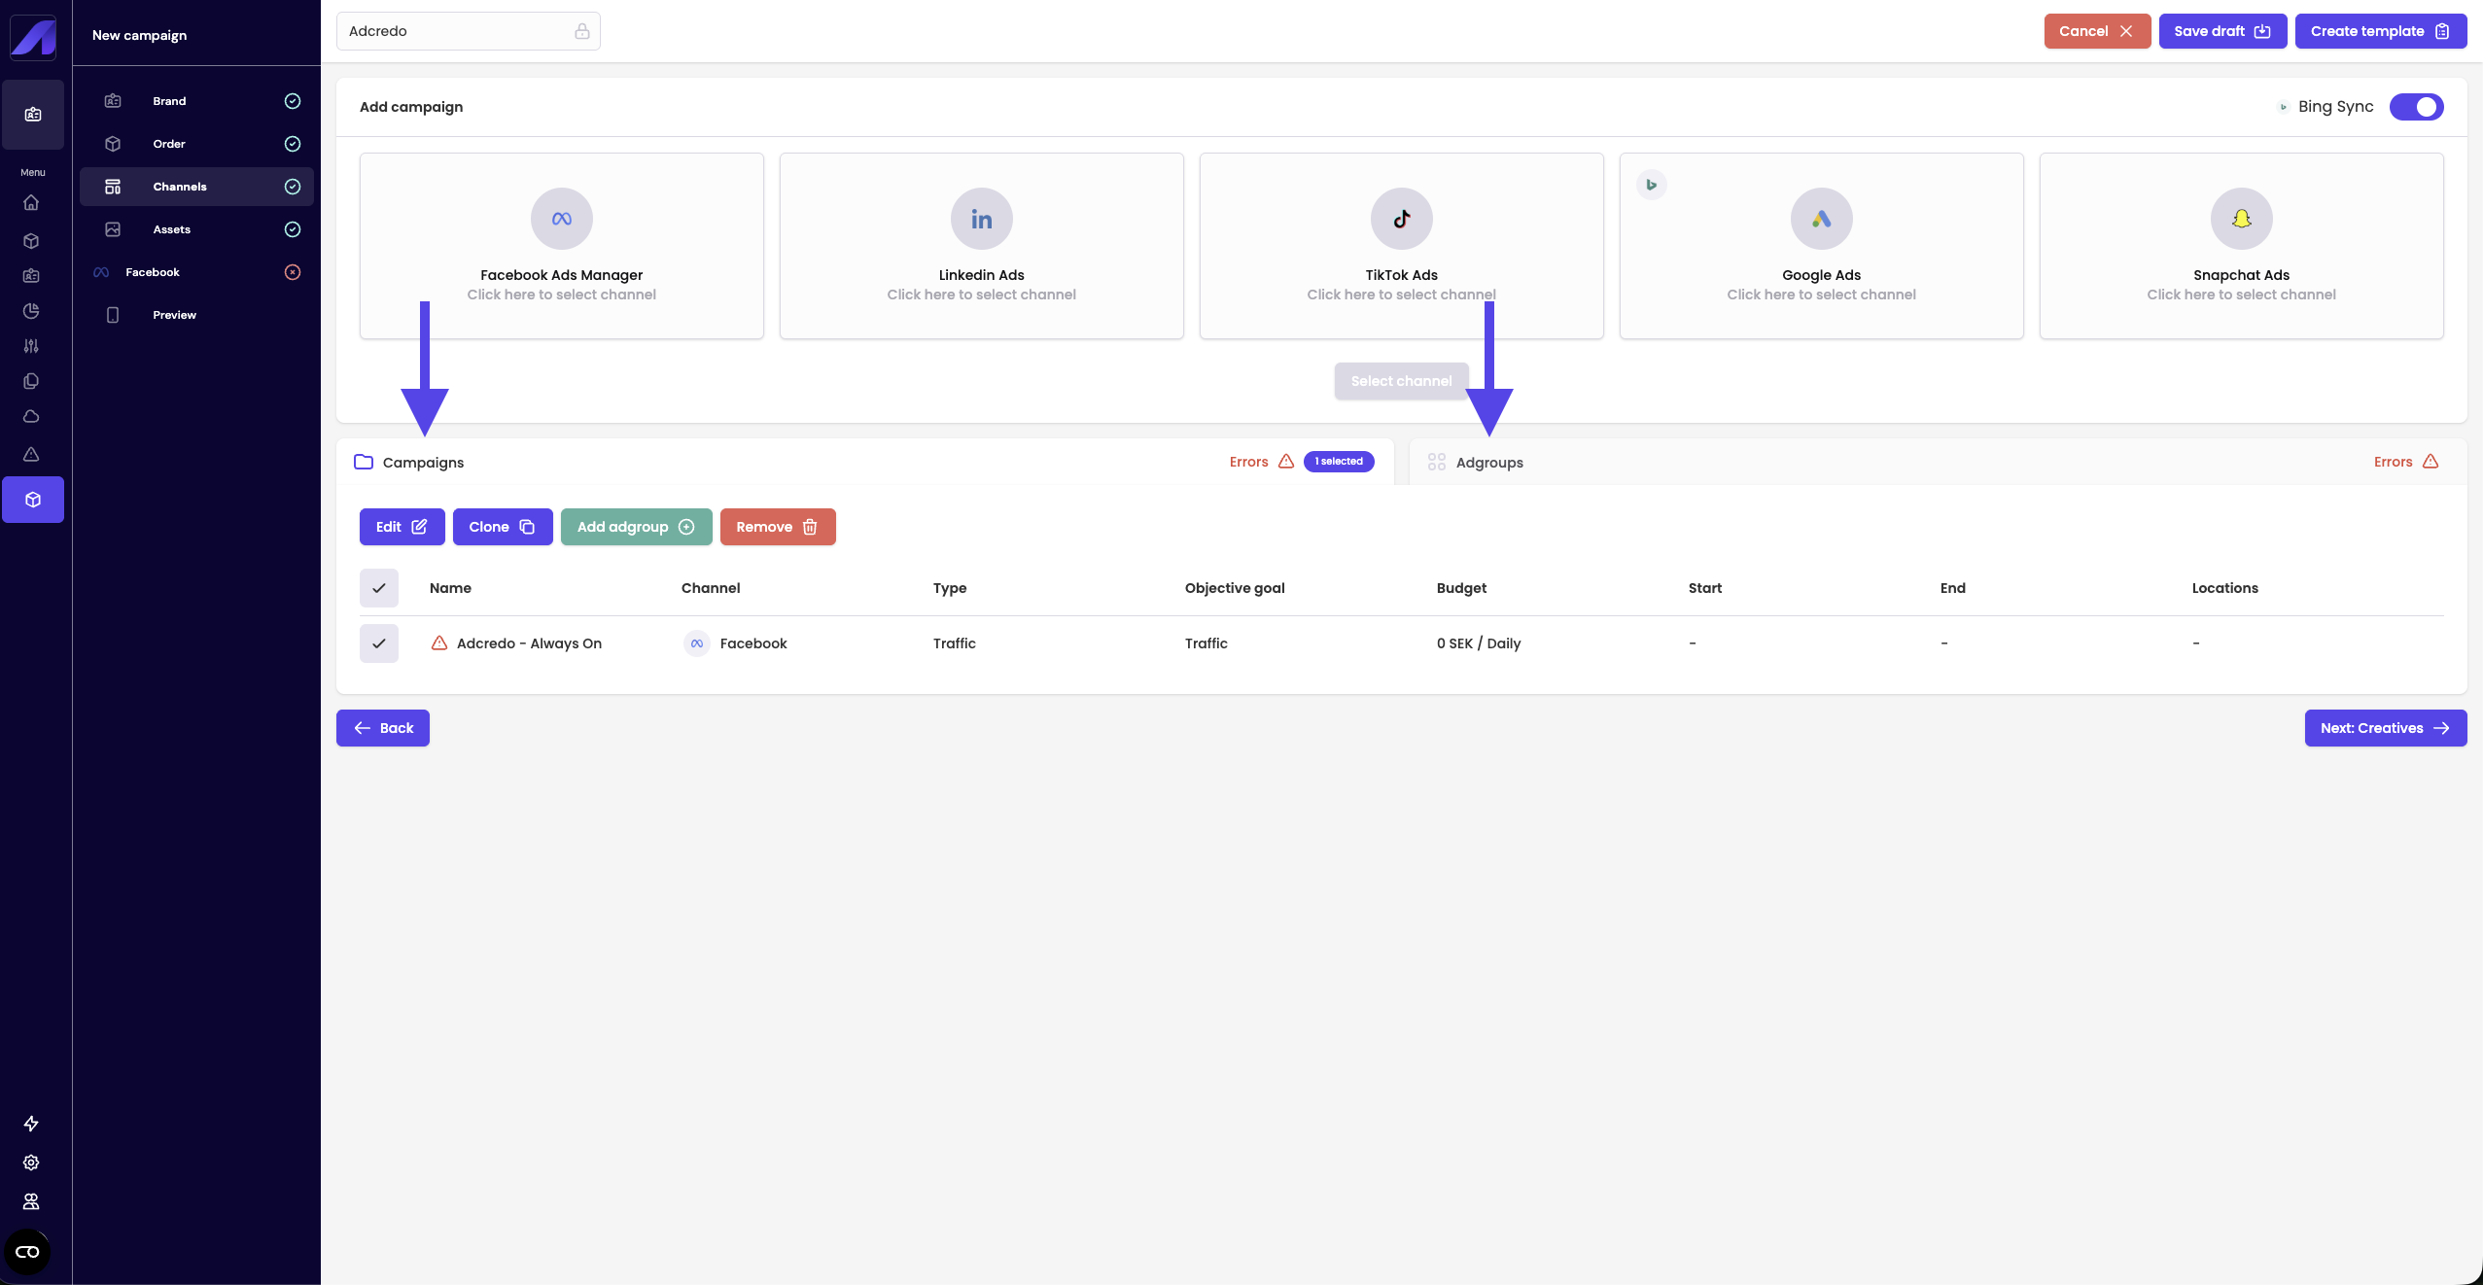
Task: Open the settings gear icon in sidebar
Action: [31, 1163]
